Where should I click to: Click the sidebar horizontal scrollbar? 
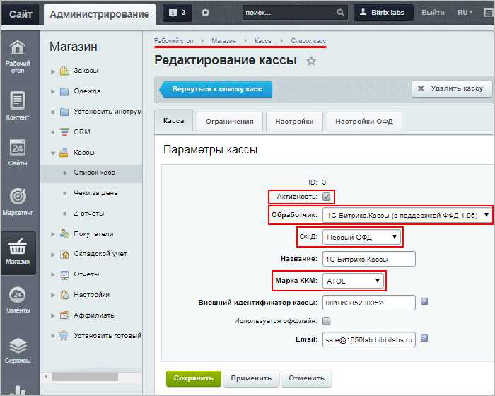click(86, 377)
